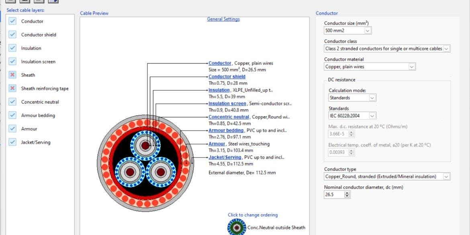Toggle the Armour bedding layer checkbox
Image resolution: width=470 pixels, height=235 pixels.
point(13,115)
